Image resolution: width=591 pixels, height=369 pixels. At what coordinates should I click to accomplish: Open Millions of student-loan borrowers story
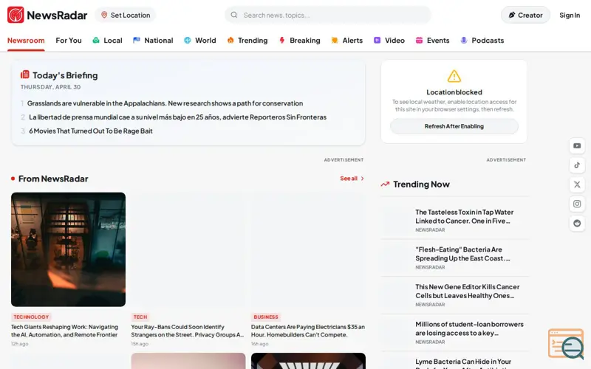click(469, 328)
